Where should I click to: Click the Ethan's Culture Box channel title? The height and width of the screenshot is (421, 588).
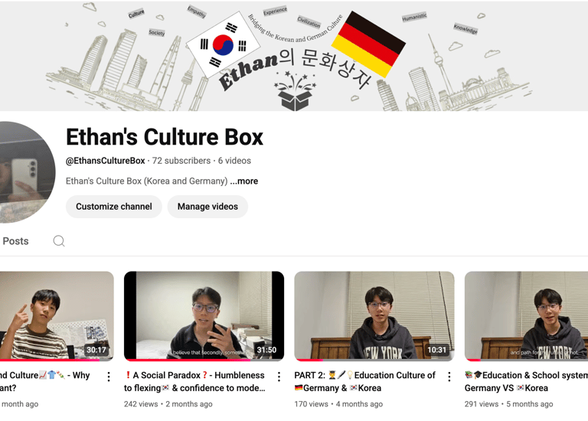(165, 137)
